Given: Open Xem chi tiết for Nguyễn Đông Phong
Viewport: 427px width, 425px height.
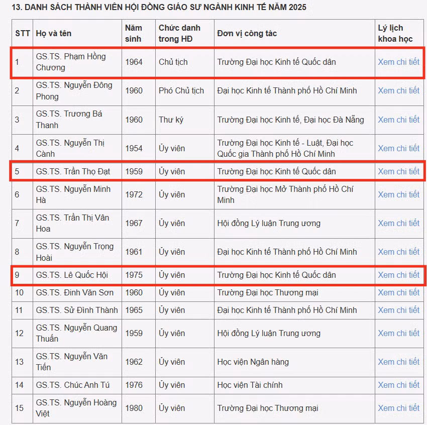Looking at the screenshot, I should pyautogui.click(x=399, y=90).
